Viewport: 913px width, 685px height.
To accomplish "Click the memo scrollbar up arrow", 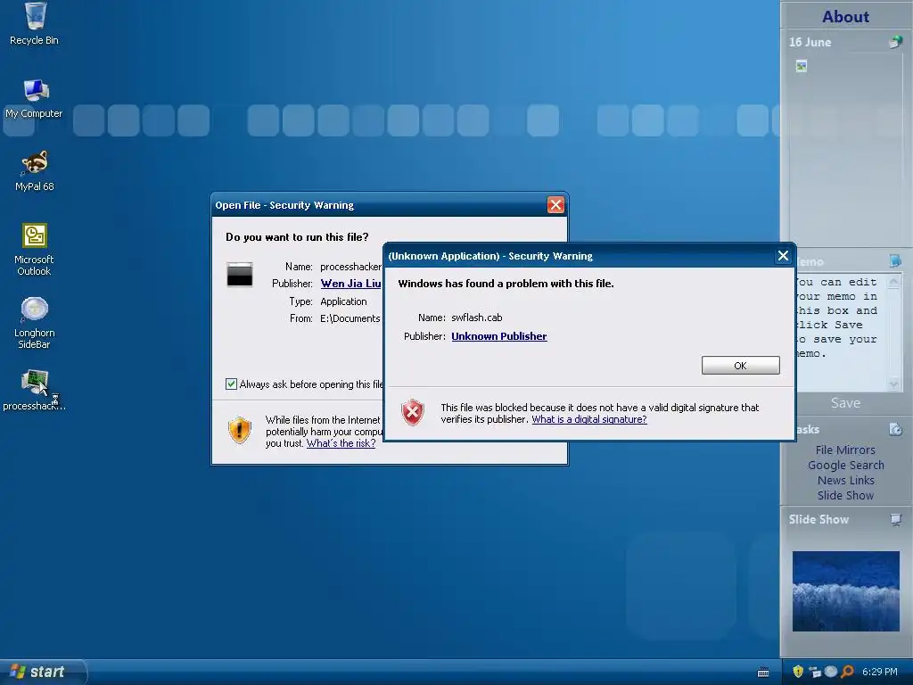I will coord(893,281).
